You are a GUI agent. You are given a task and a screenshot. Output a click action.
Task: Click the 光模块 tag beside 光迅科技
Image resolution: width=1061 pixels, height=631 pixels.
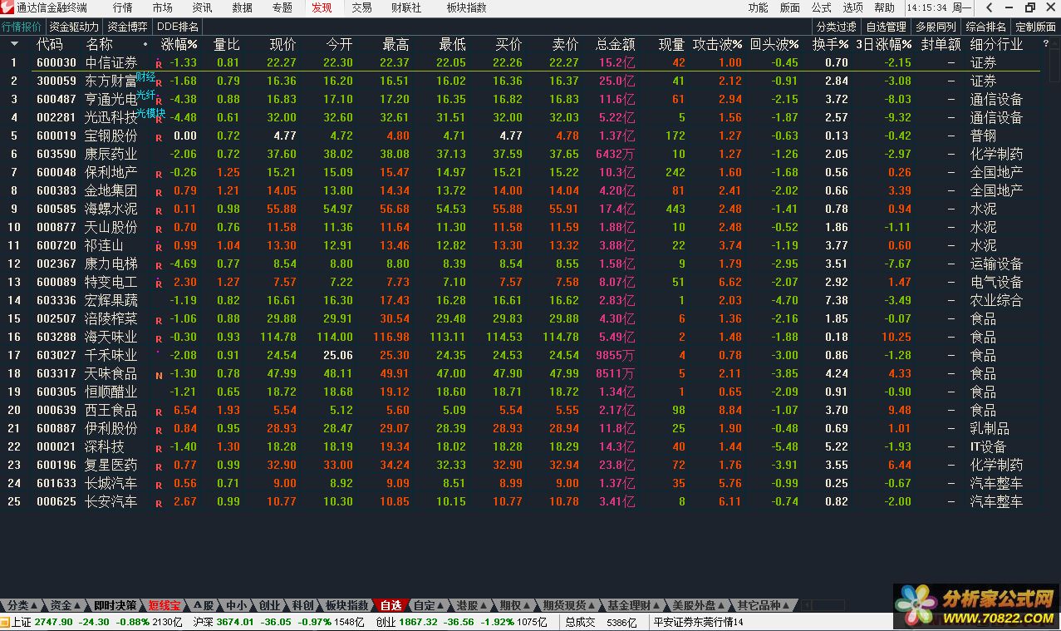150,113
